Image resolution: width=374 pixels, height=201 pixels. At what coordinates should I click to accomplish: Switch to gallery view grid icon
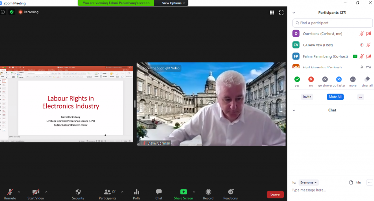point(272,13)
